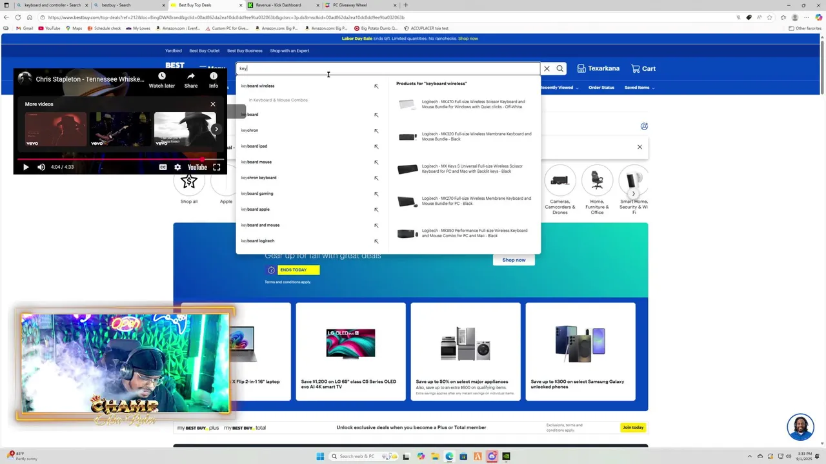The width and height of the screenshot is (826, 464).
Task: Fill search with 'keyboard apple' arrow
Action: [376, 209]
